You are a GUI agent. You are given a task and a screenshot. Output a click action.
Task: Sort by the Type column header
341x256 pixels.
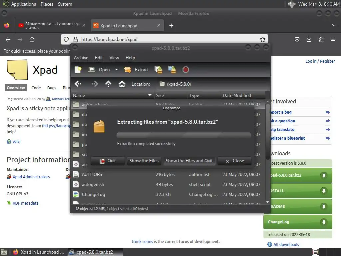tap(204, 95)
